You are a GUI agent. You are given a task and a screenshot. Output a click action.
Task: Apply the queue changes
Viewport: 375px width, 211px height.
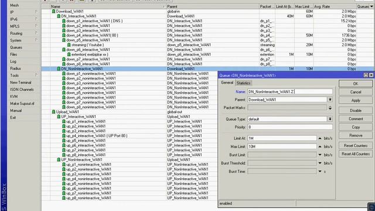(356, 100)
